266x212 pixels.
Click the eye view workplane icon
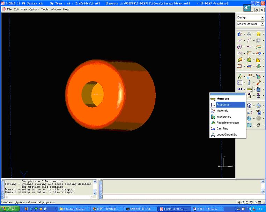259,112
